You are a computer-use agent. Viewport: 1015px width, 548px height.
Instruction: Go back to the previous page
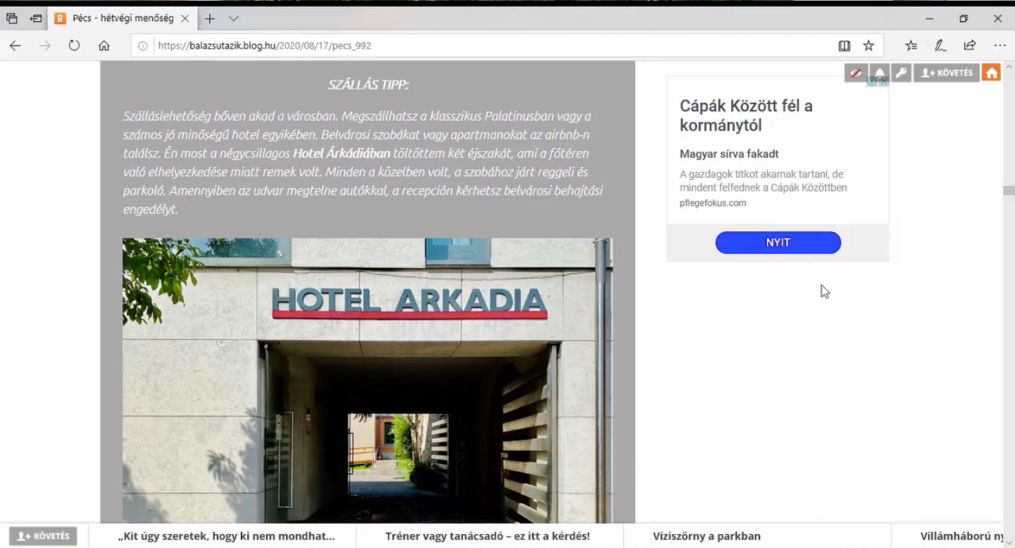[x=15, y=46]
